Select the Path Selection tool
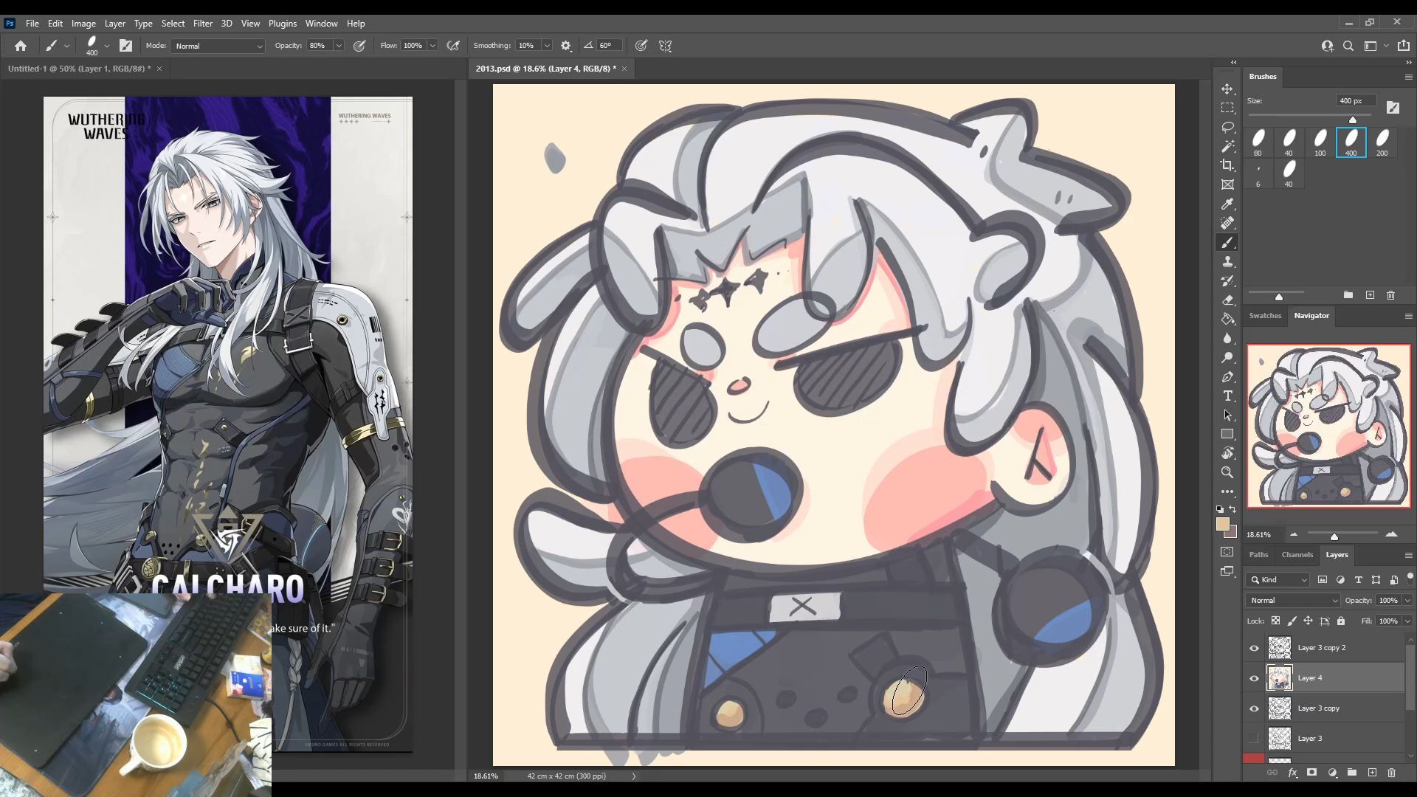The height and width of the screenshot is (797, 1417). point(1227,415)
